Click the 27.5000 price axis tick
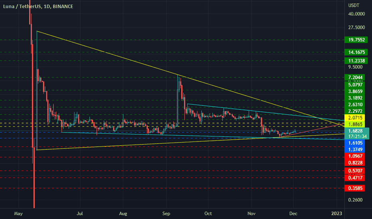The height and width of the screenshot is (219, 372). [356, 27]
